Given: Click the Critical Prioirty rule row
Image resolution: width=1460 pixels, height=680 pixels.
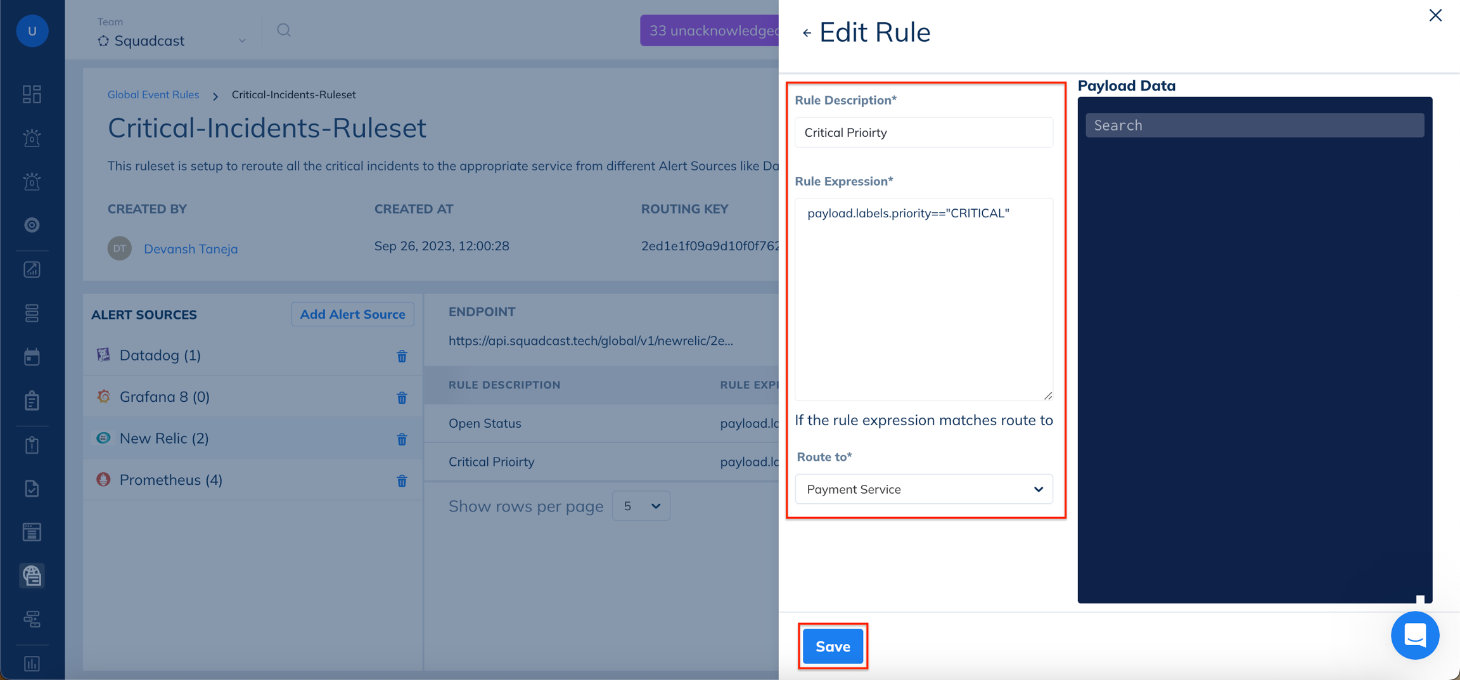Looking at the screenshot, I should click(x=601, y=462).
